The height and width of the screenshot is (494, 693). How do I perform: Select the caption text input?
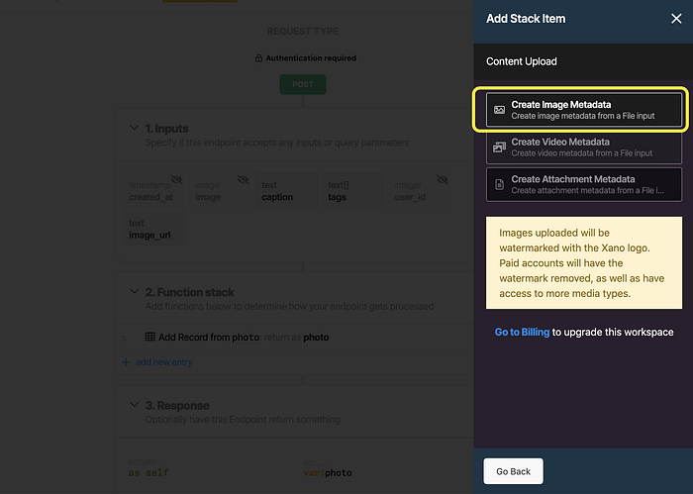[286, 191]
